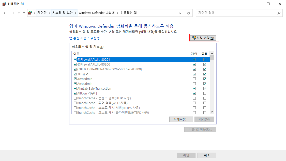Image resolution: width=286 pixels, height=161 pixels.
Task: Click the 개인 column header
Action: click(x=194, y=54)
